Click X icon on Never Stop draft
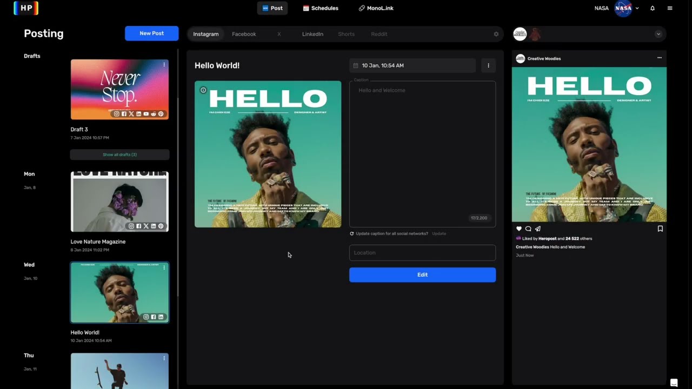 131,114
